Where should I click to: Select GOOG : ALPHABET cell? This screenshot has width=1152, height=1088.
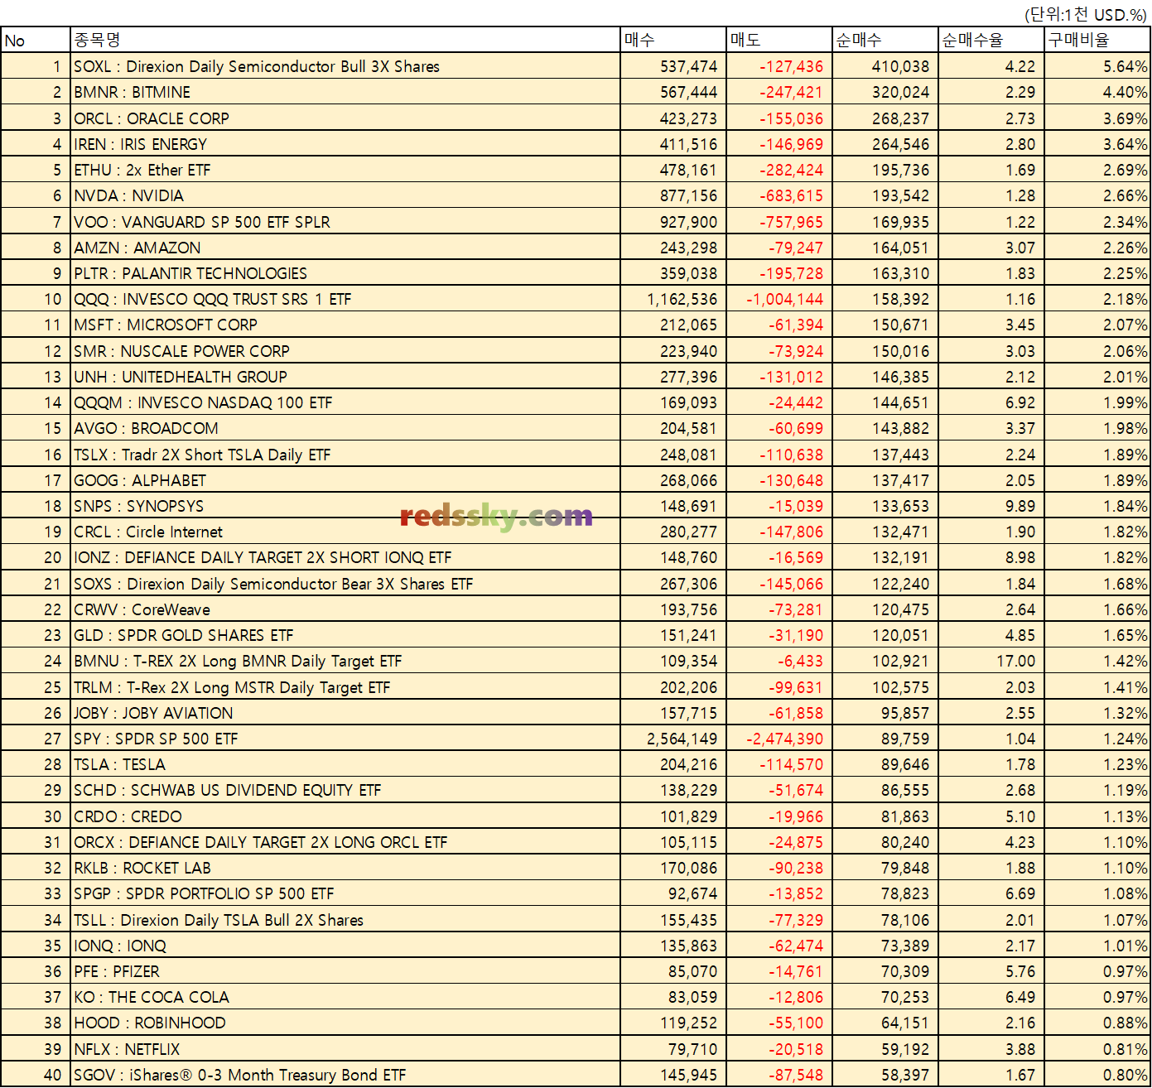click(x=345, y=480)
